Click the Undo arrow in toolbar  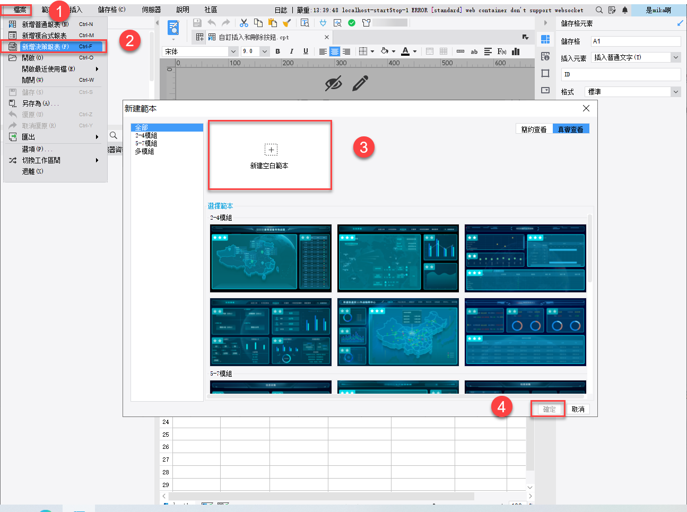point(212,23)
